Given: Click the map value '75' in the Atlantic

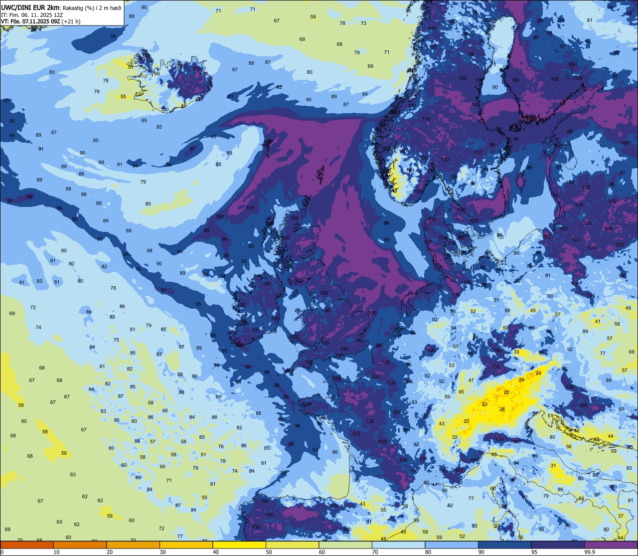Looking at the screenshot, I should tap(116, 340).
